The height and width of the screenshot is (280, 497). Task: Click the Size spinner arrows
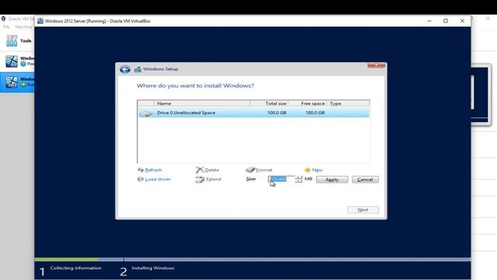point(298,179)
